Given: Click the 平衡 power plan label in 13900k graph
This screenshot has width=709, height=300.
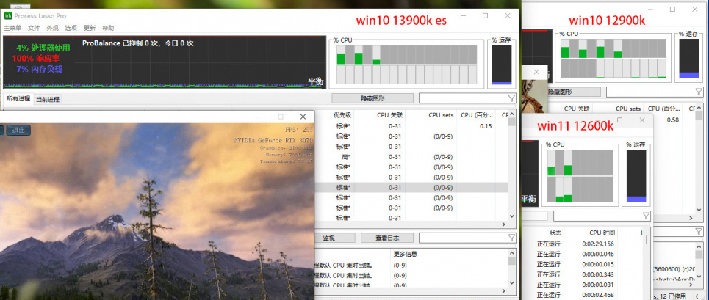Looking at the screenshot, I should pyautogui.click(x=316, y=81).
